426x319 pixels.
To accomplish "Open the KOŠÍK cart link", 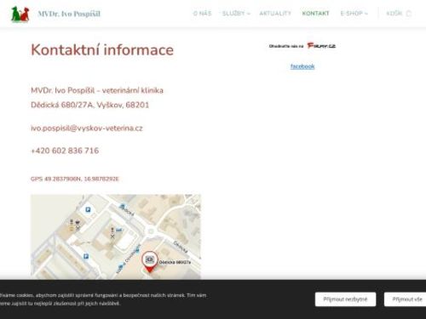I will [399, 14].
